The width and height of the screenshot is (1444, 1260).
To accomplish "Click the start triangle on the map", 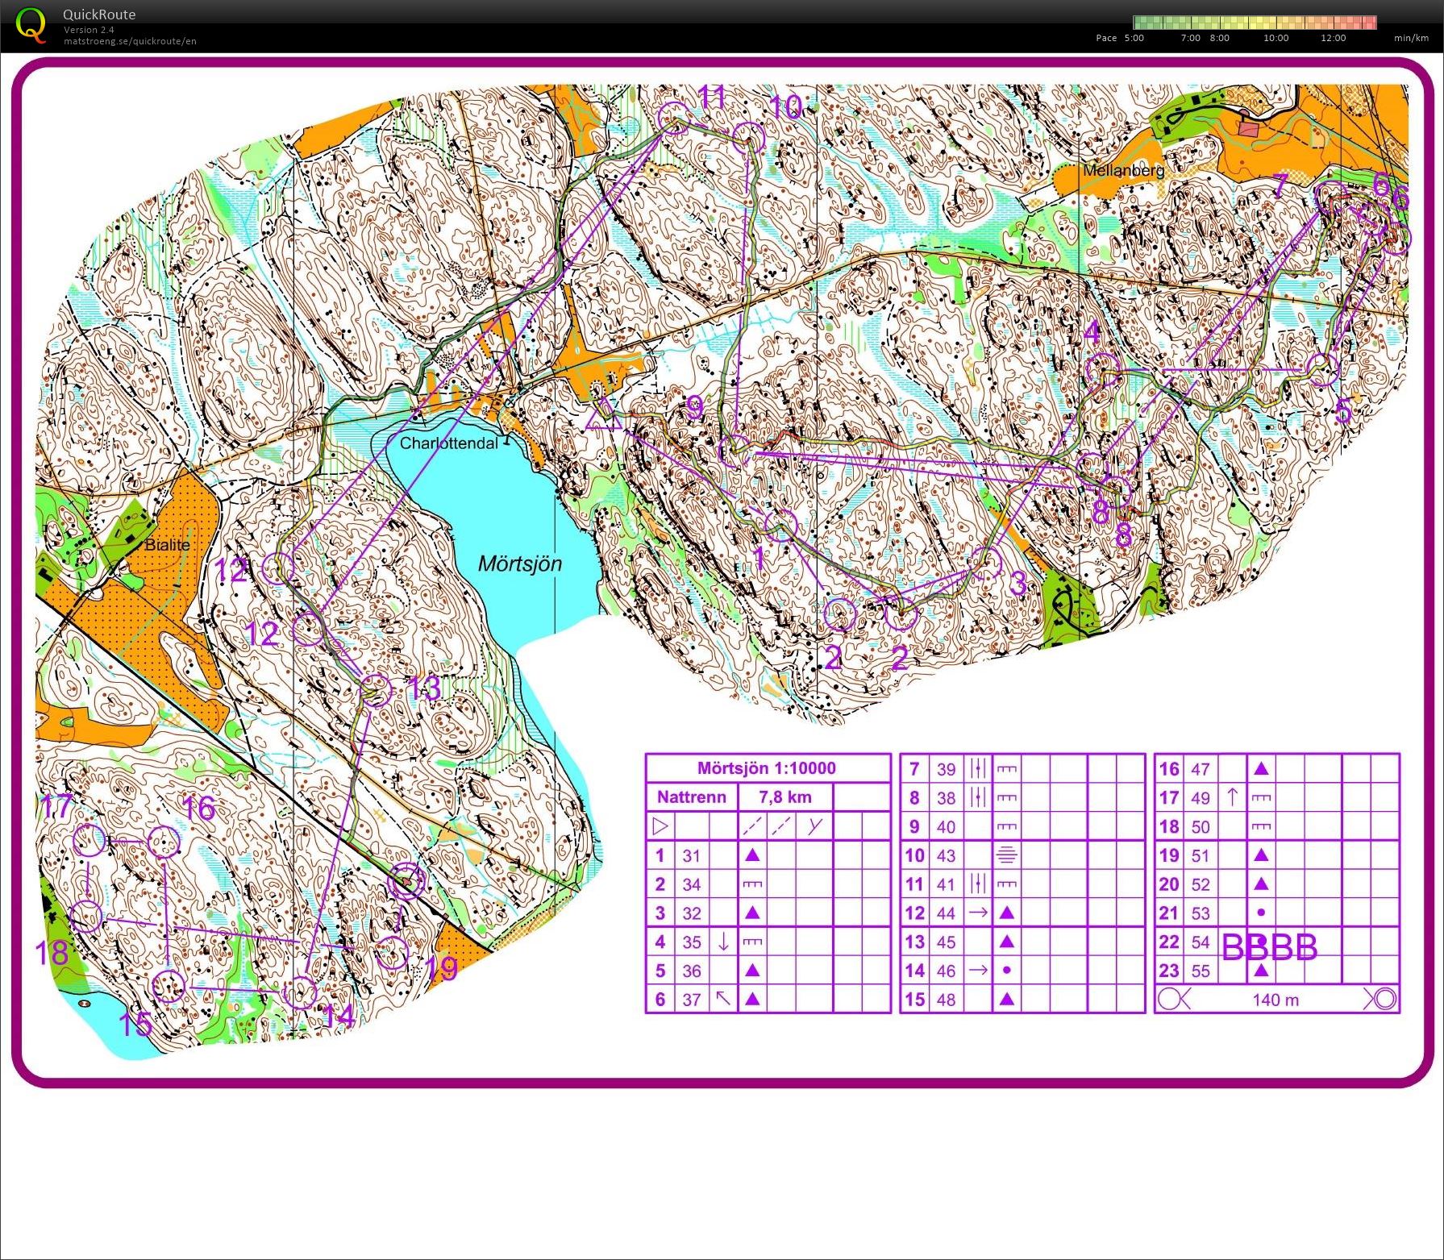I will pos(603,414).
